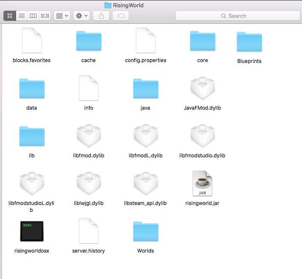Select the config.properties file icon
The width and height of the screenshot is (302, 279).
pos(146,40)
